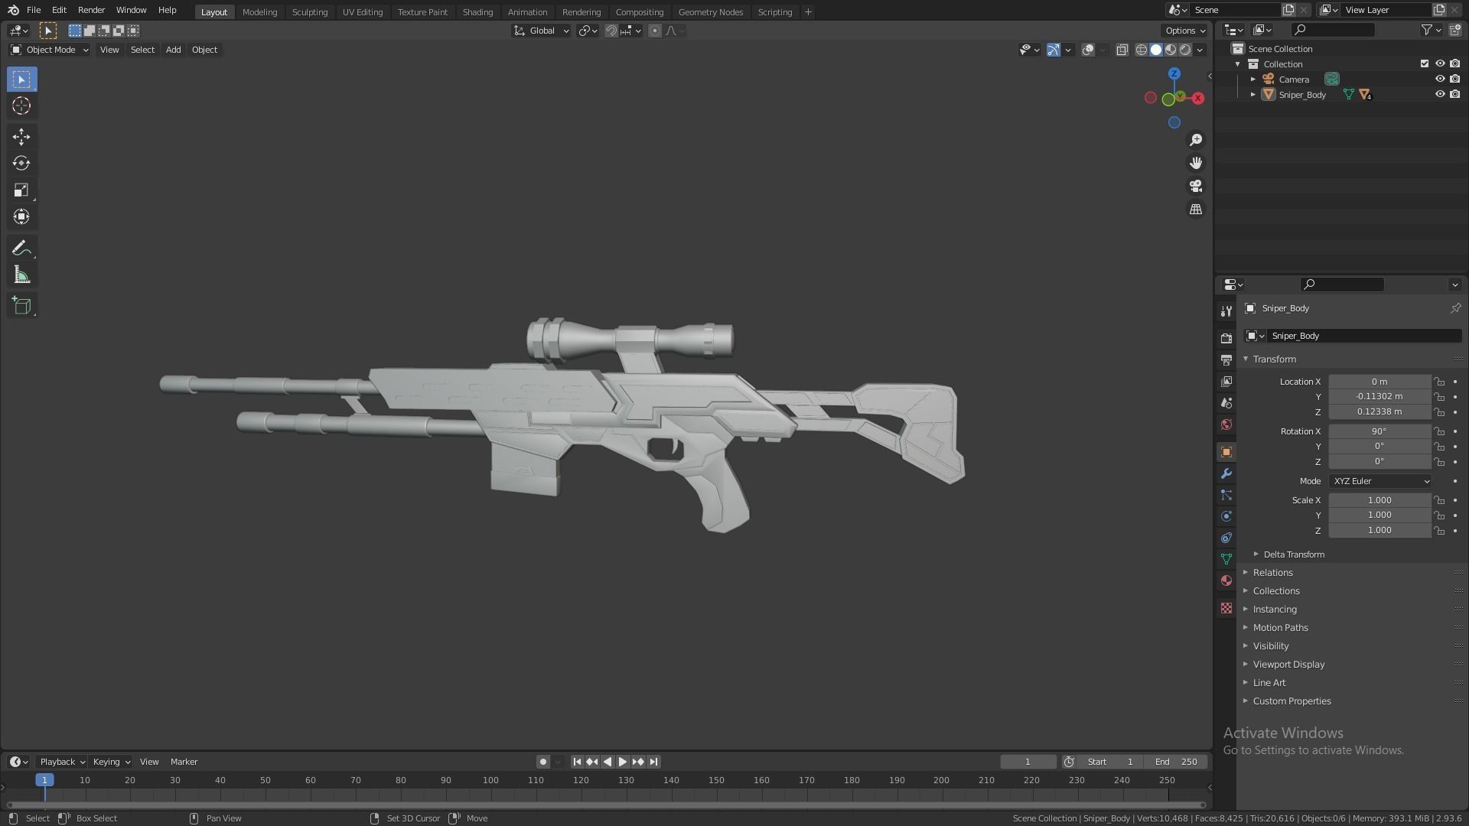Click the Scale X value slider

point(1379,499)
